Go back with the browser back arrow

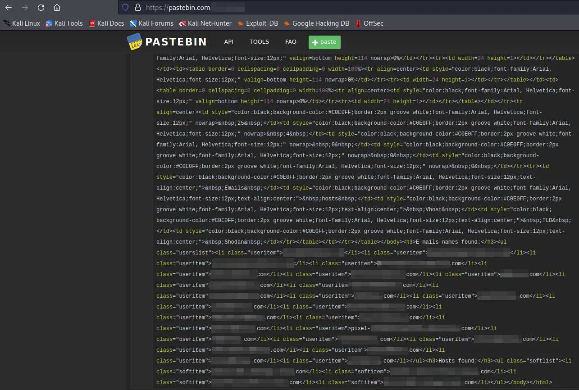click(9, 7)
